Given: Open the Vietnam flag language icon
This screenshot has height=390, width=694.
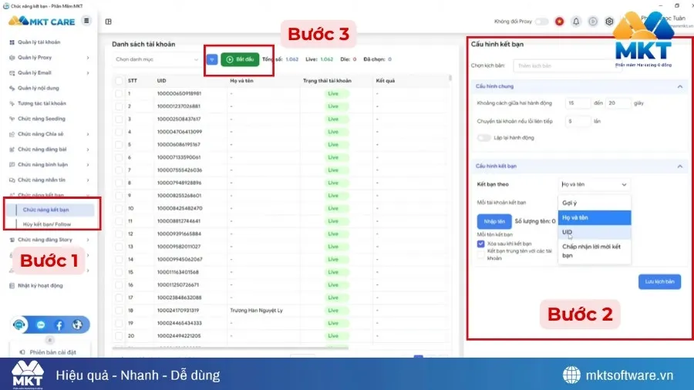Looking at the screenshot, I should click(x=560, y=22).
